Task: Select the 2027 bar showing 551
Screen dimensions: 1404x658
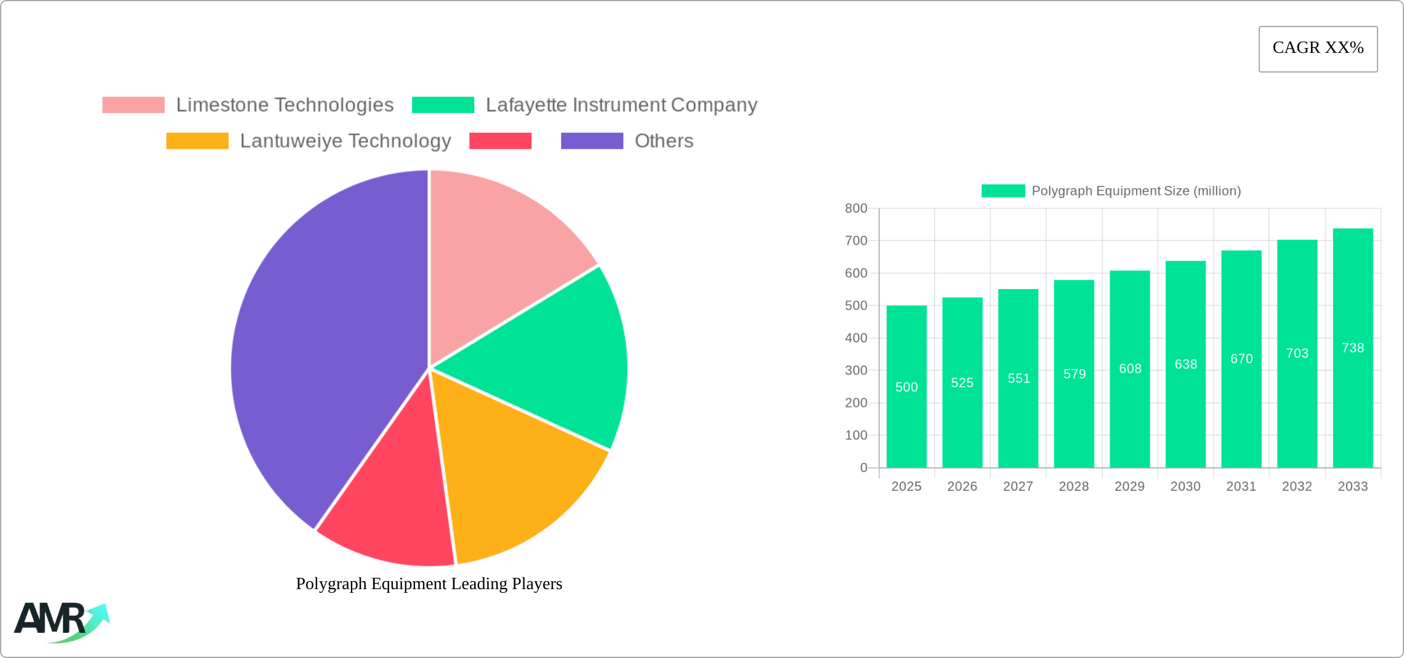Action: [1018, 378]
